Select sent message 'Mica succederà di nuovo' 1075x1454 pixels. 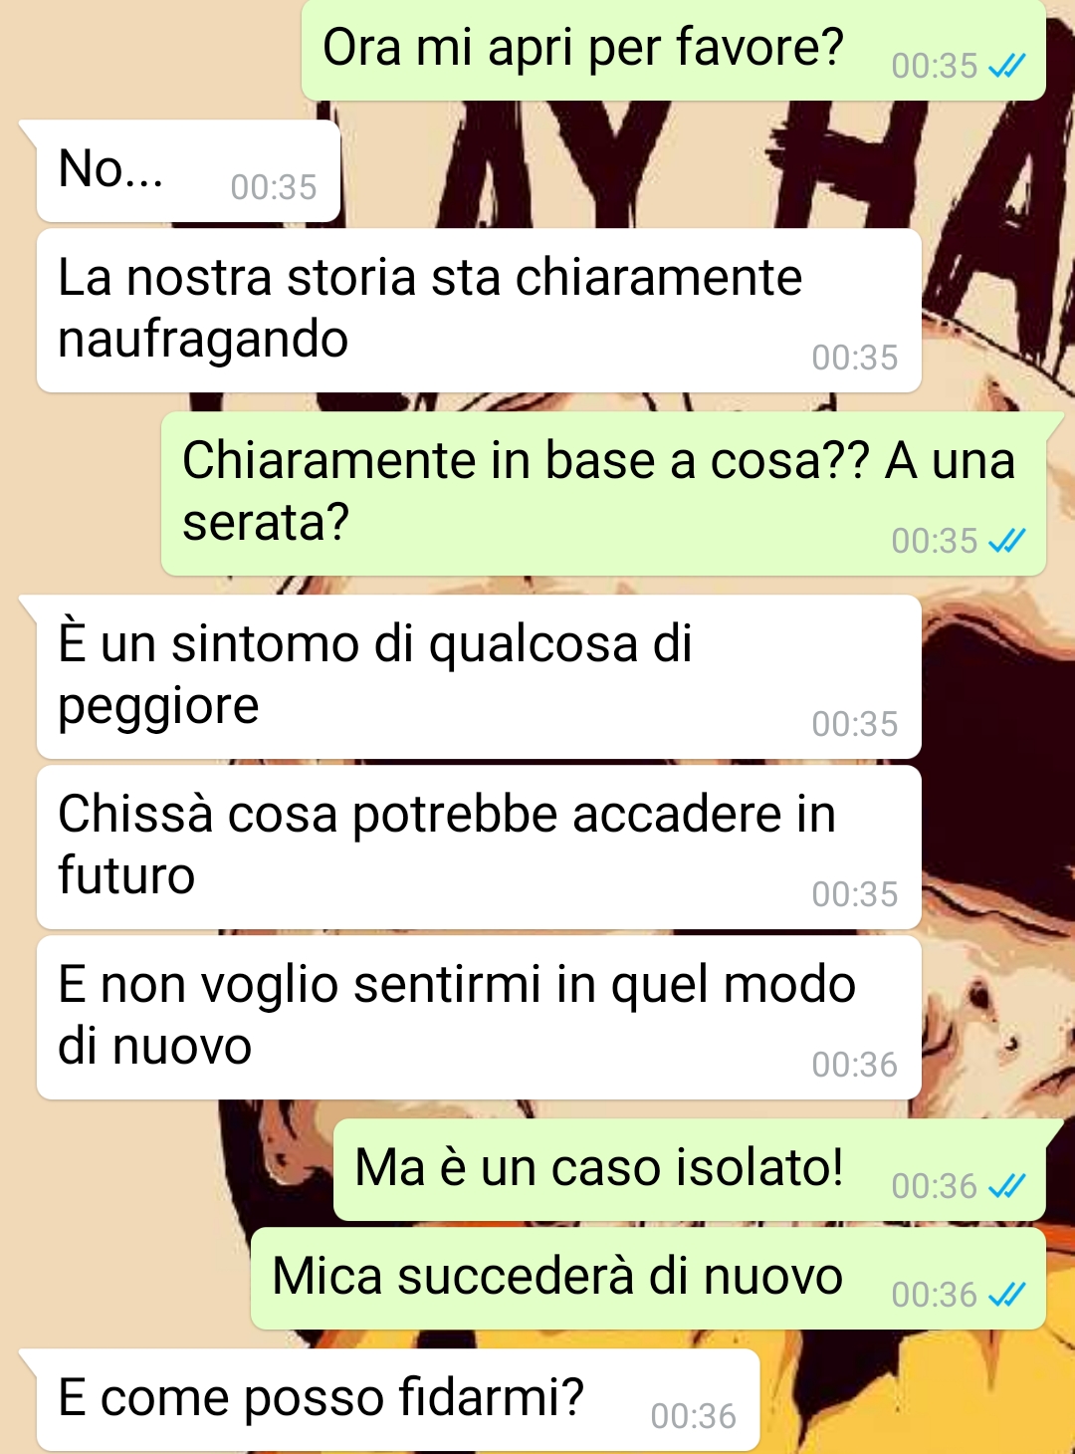point(648,1279)
